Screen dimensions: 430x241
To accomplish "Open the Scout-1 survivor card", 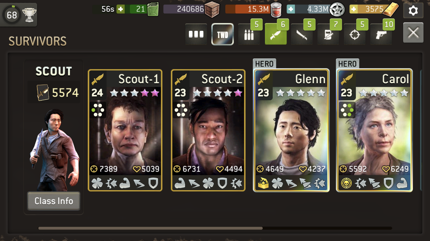I will pos(125,130).
